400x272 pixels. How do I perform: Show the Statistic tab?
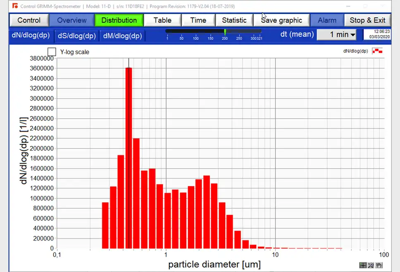[x=234, y=20]
